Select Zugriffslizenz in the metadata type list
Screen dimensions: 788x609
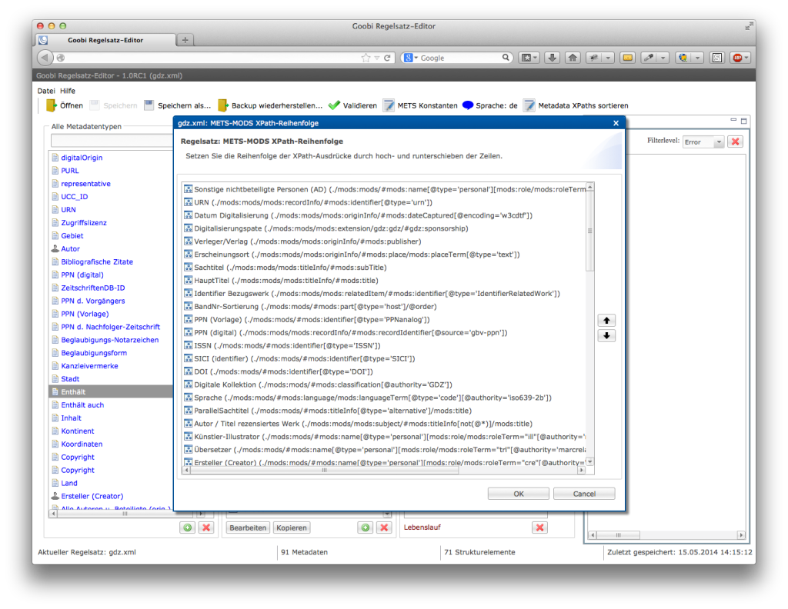coord(84,222)
